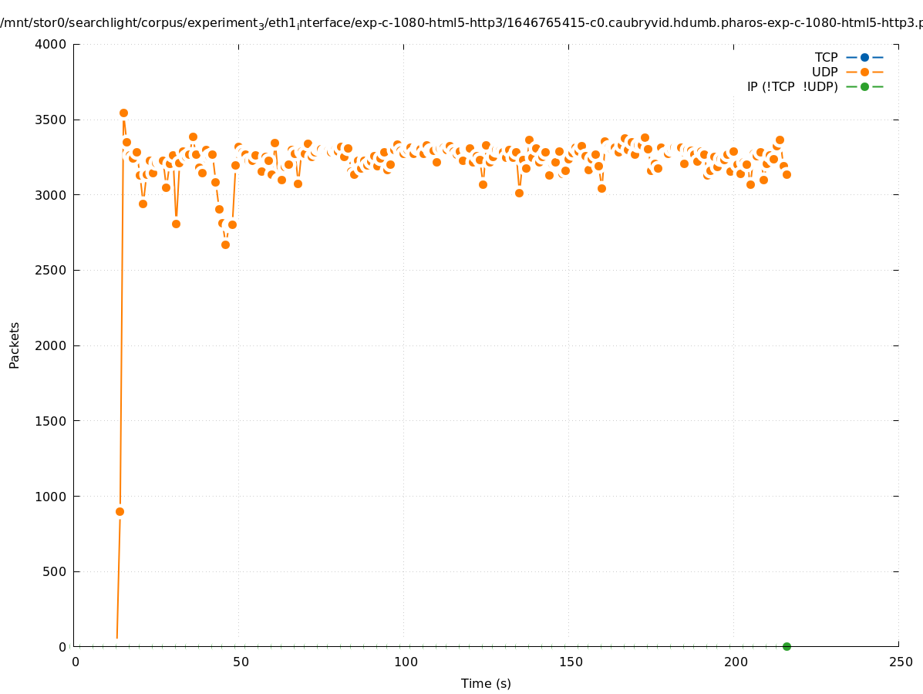This screenshot has height=694, width=923.
Task: Click the "IP (!TCP !UDP)" legend label
Action: tap(792, 86)
